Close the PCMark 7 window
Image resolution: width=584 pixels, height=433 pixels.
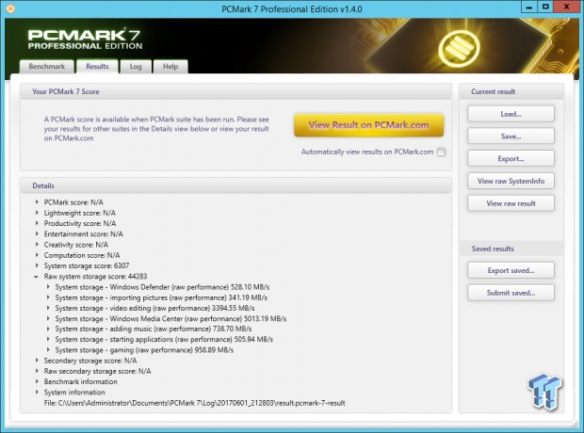(566, 8)
